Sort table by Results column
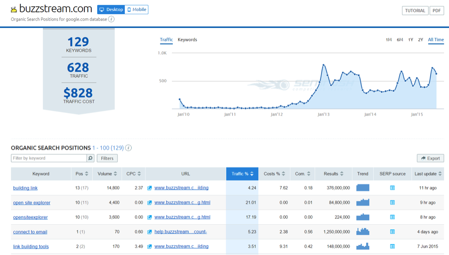Screen dimensions: 449x255 (x=333, y=174)
